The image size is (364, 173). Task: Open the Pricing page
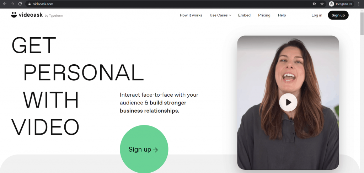pyautogui.click(x=264, y=15)
